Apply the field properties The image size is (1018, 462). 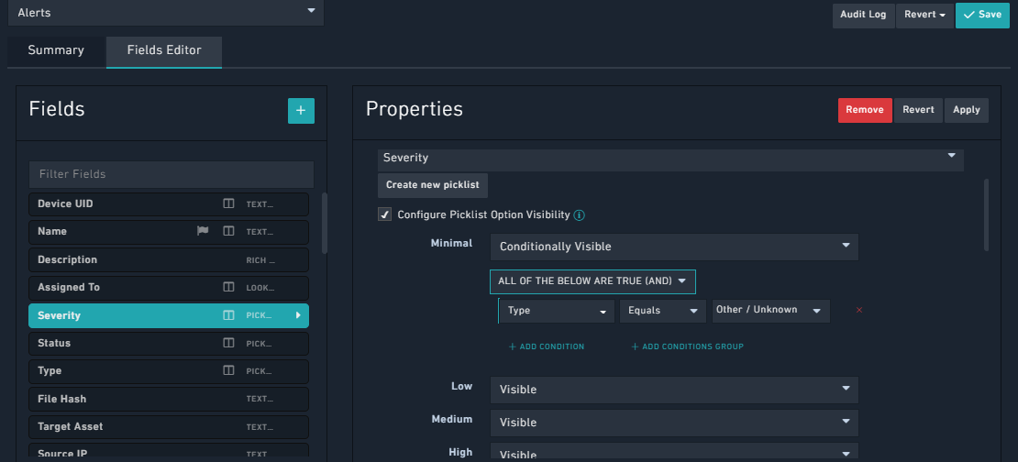pyautogui.click(x=967, y=110)
